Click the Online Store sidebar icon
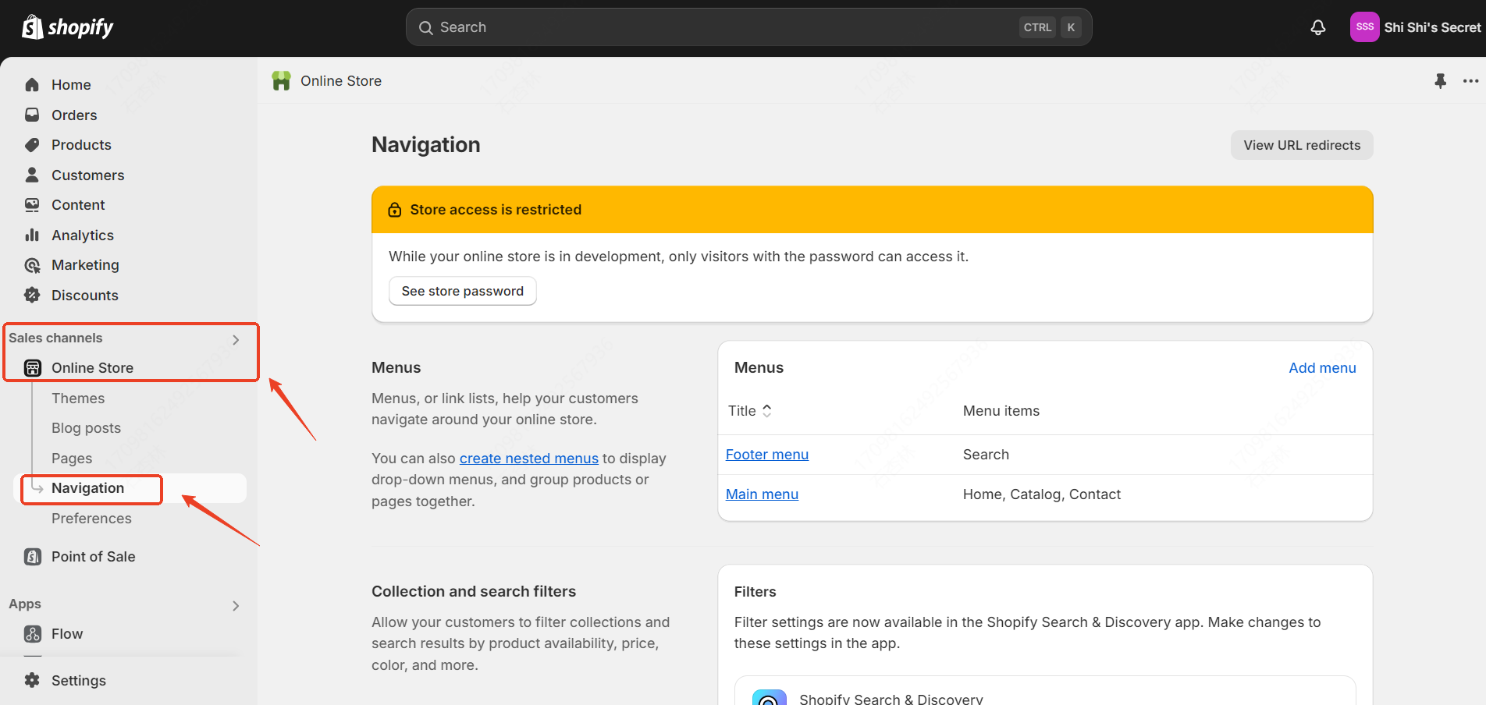 coord(32,368)
